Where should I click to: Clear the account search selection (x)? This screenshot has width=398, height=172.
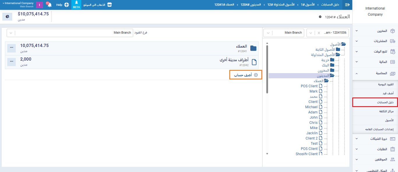(319, 33)
